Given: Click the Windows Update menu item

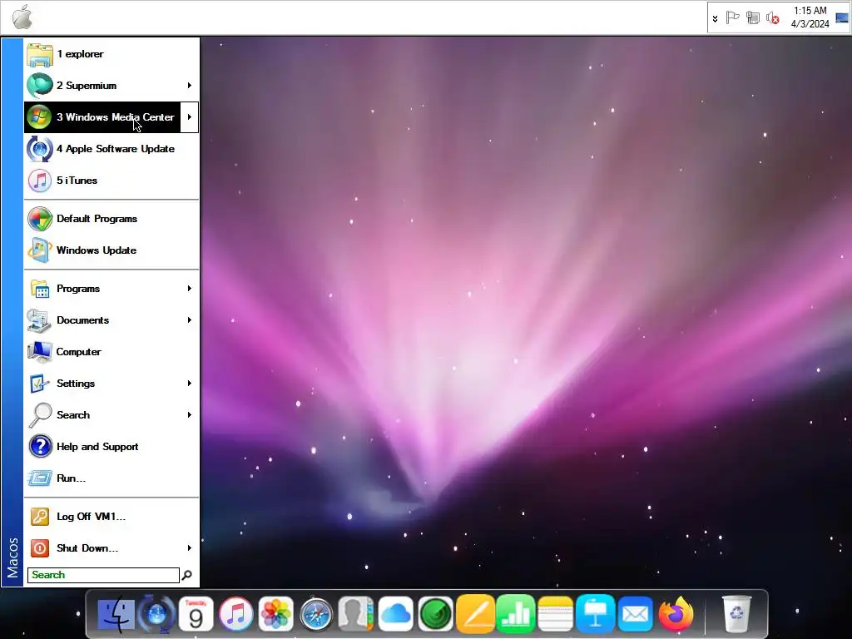Looking at the screenshot, I should tap(111, 250).
